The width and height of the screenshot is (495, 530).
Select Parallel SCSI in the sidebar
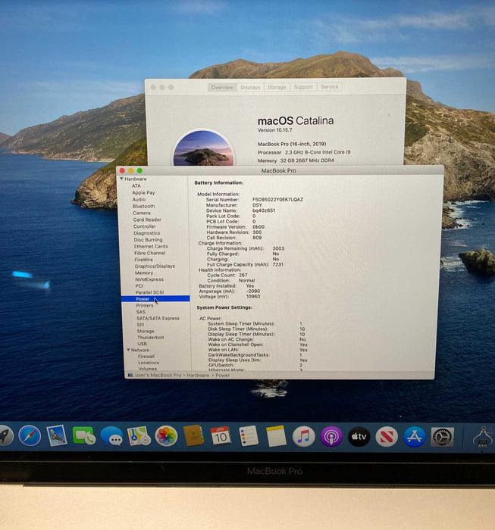pos(150,292)
